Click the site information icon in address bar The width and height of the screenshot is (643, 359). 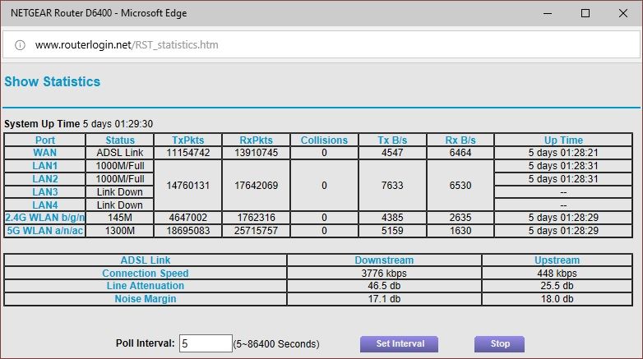20,44
